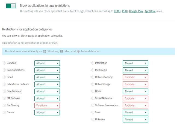Click the Mac icon in blue banner

(62, 51)
